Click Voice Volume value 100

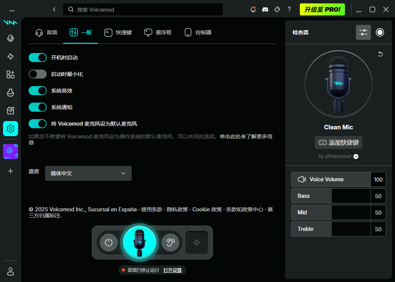point(378,179)
